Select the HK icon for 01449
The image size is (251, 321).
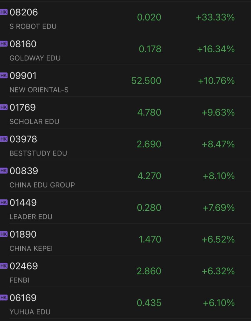(x=3, y=203)
